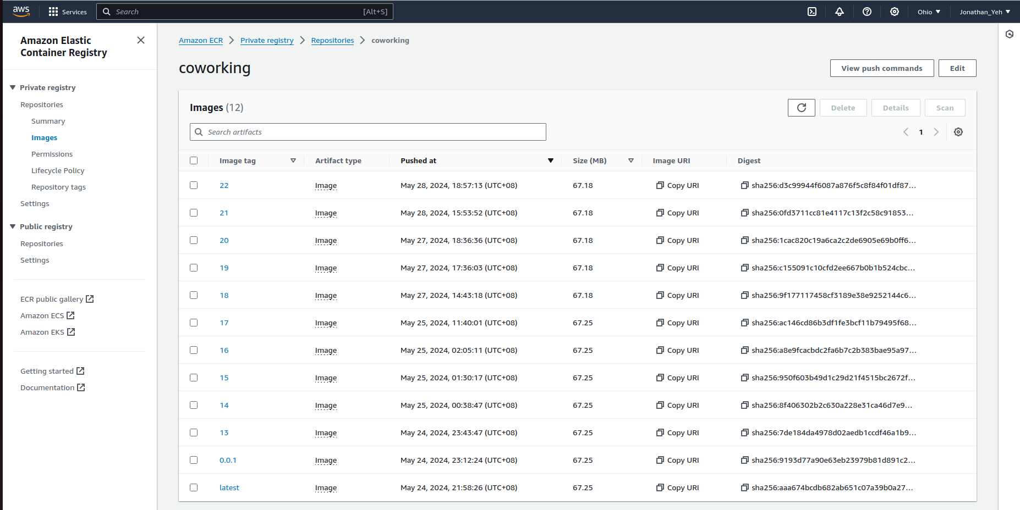1020x510 pixels.
Task: Check the box for image tag 20
Action: click(x=194, y=240)
